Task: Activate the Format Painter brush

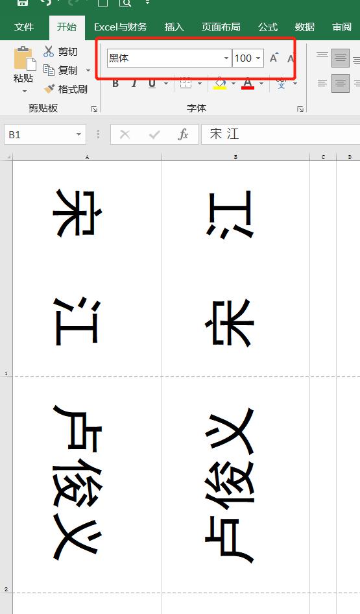Action: (x=49, y=89)
